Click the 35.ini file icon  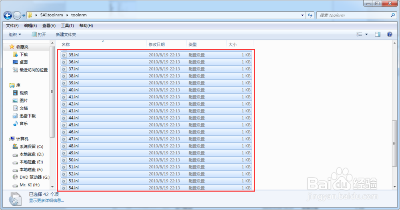point(64,55)
